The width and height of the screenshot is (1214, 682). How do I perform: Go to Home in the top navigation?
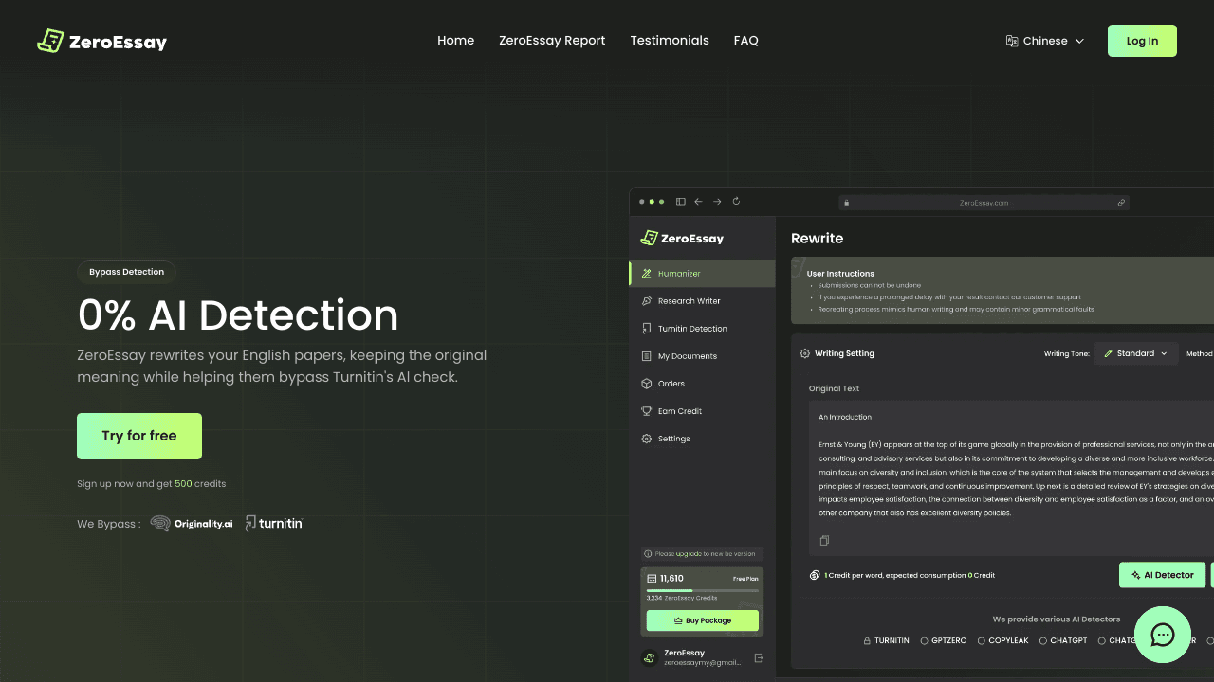tap(455, 41)
